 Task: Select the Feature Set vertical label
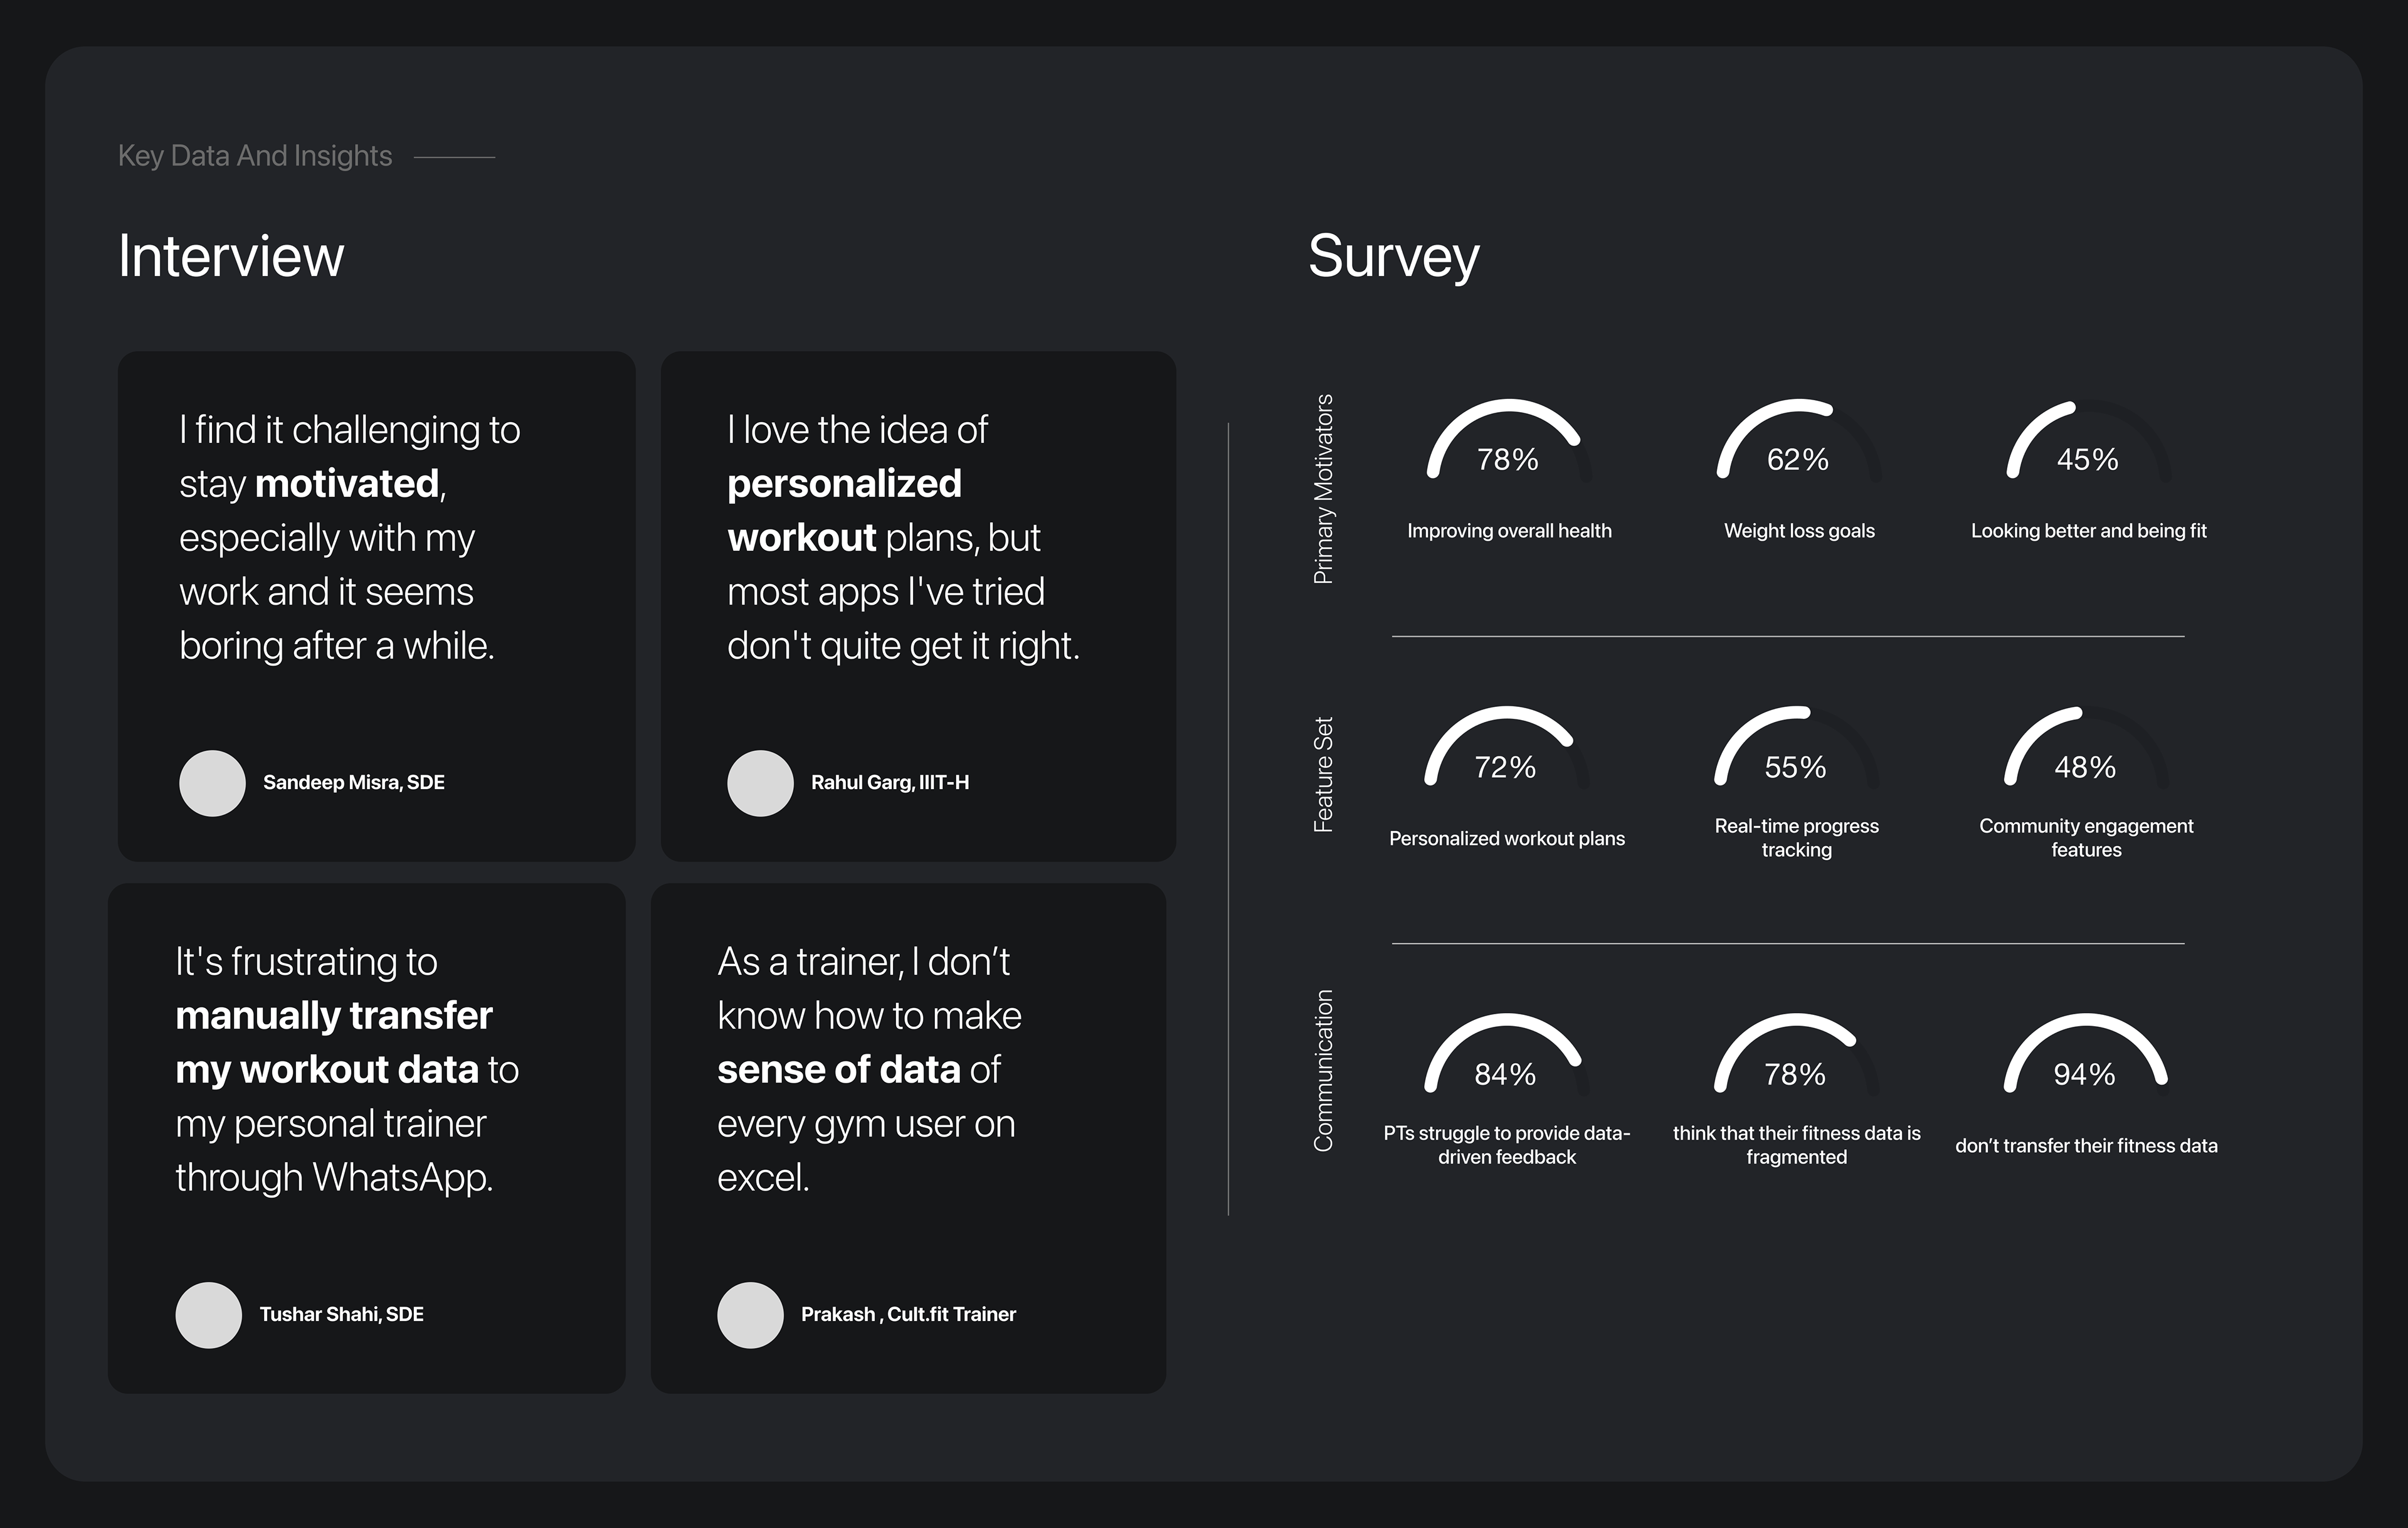point(1323,775)
